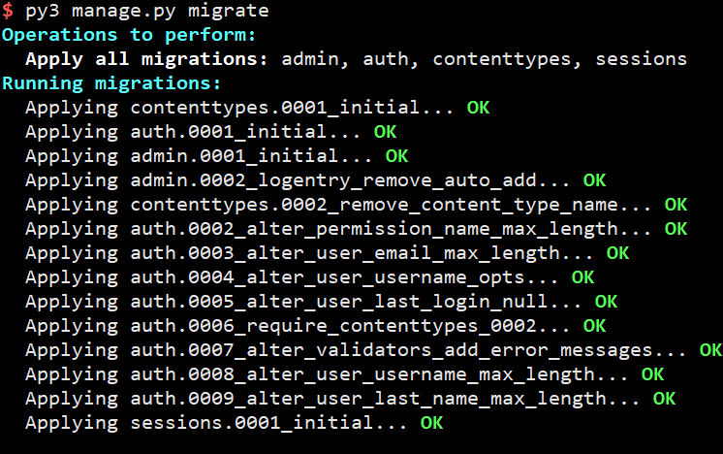Click OK beside contenttypes.0002_remove_content_type_name
Viewport: 723px width, 454px height.
(676, 205)
